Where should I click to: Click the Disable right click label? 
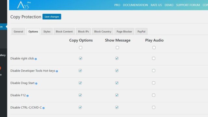[x=22, y=58]
